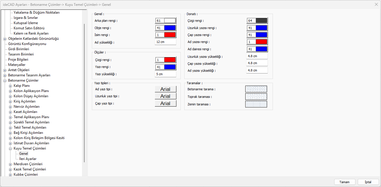Expand the Temel Aplikasyon Planı node
Viewport: 381px width, 187px height.
(10, 117)
